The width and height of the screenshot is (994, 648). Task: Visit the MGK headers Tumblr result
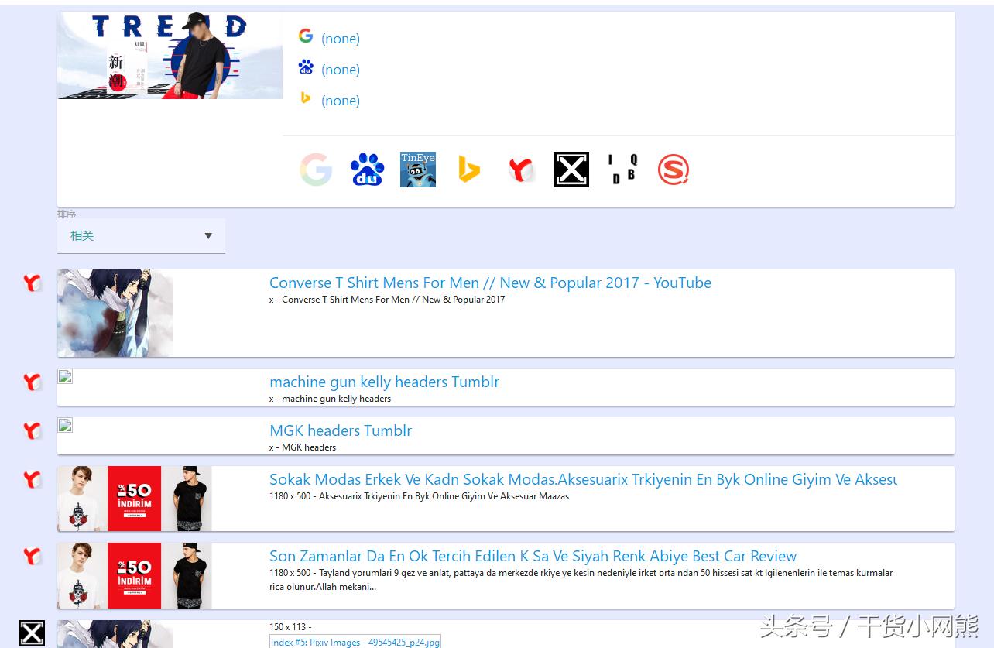pos(341,430)
